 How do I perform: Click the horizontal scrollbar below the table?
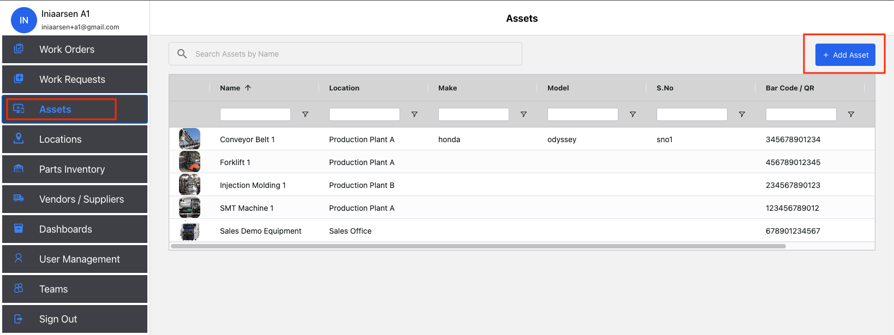478,246
